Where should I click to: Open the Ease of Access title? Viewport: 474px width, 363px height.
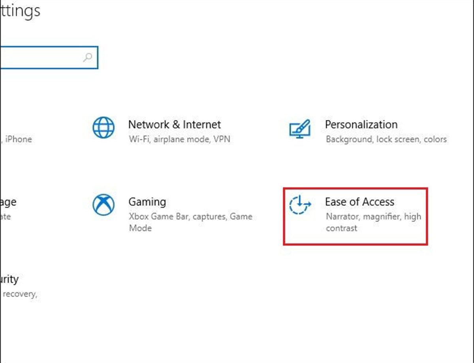[359, 202]
